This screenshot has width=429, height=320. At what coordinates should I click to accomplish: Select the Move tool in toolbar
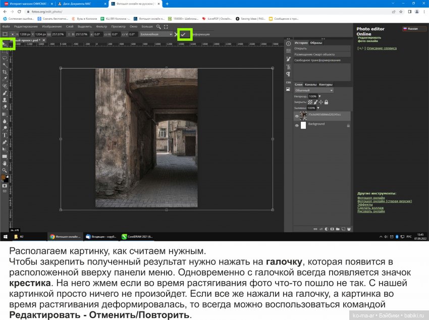6,44
